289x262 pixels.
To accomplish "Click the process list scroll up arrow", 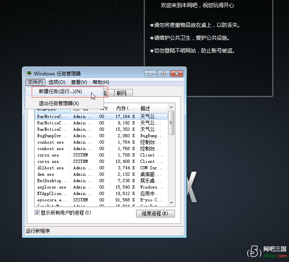I will tap(171, 107).
